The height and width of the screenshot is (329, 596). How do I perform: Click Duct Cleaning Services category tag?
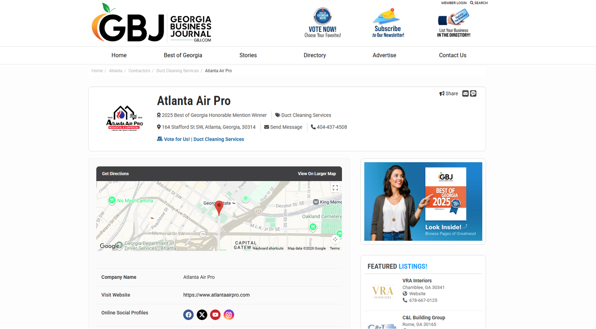[x=303, y=115]
